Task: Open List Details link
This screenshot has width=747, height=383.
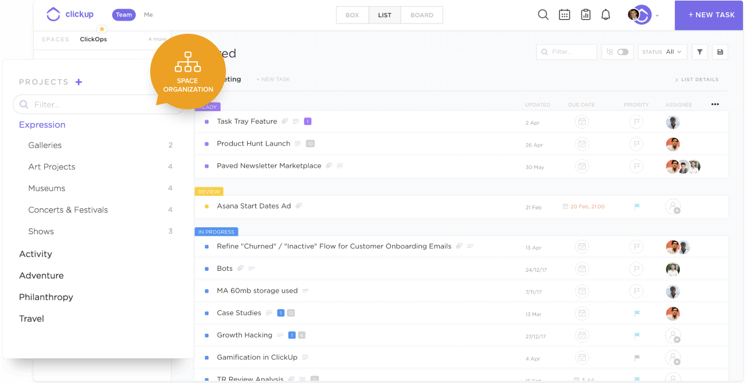Action: click(x=697, y=79)
